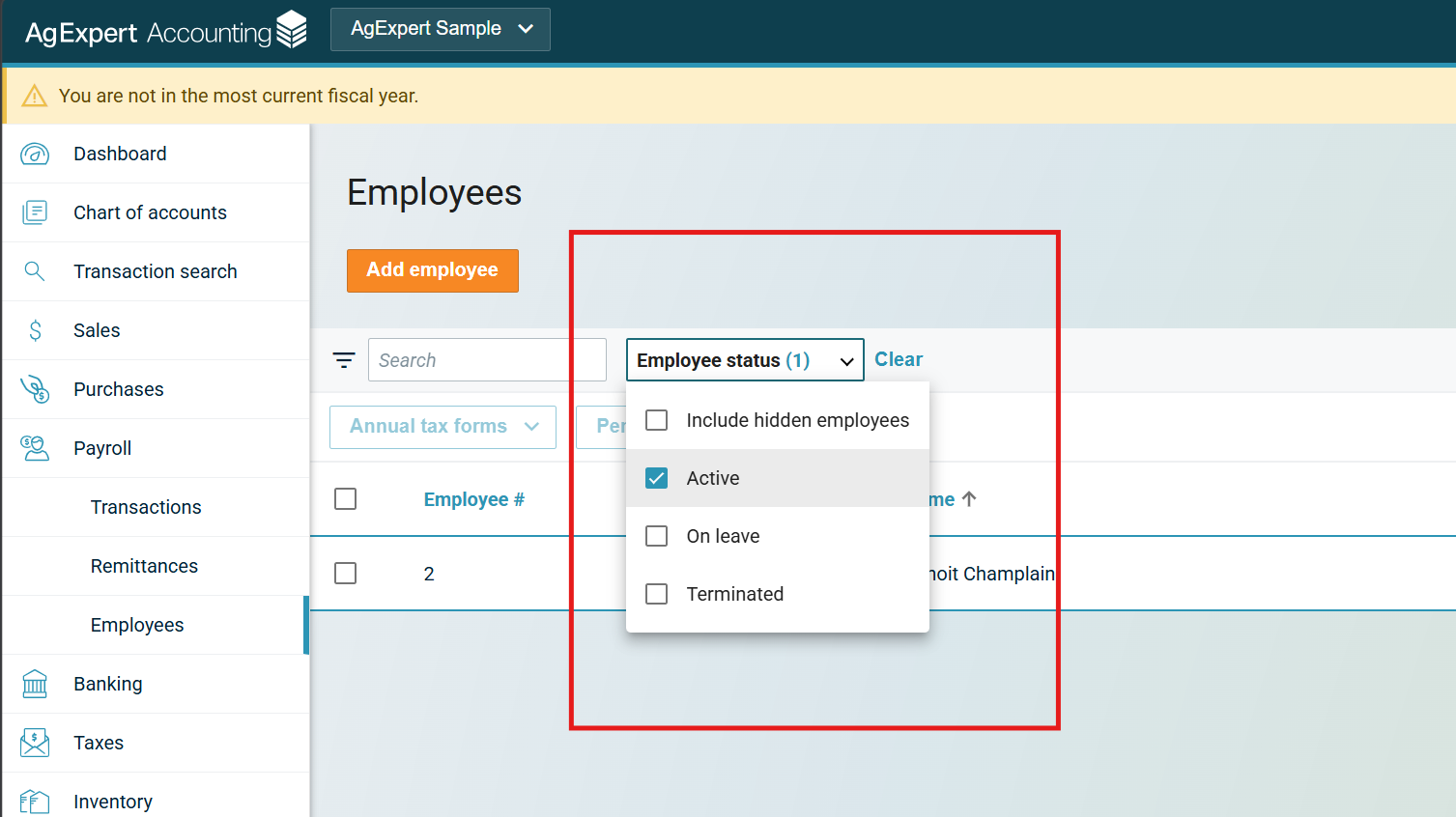Go to Taxes section

pyautogui.click(x=156, y=743)
